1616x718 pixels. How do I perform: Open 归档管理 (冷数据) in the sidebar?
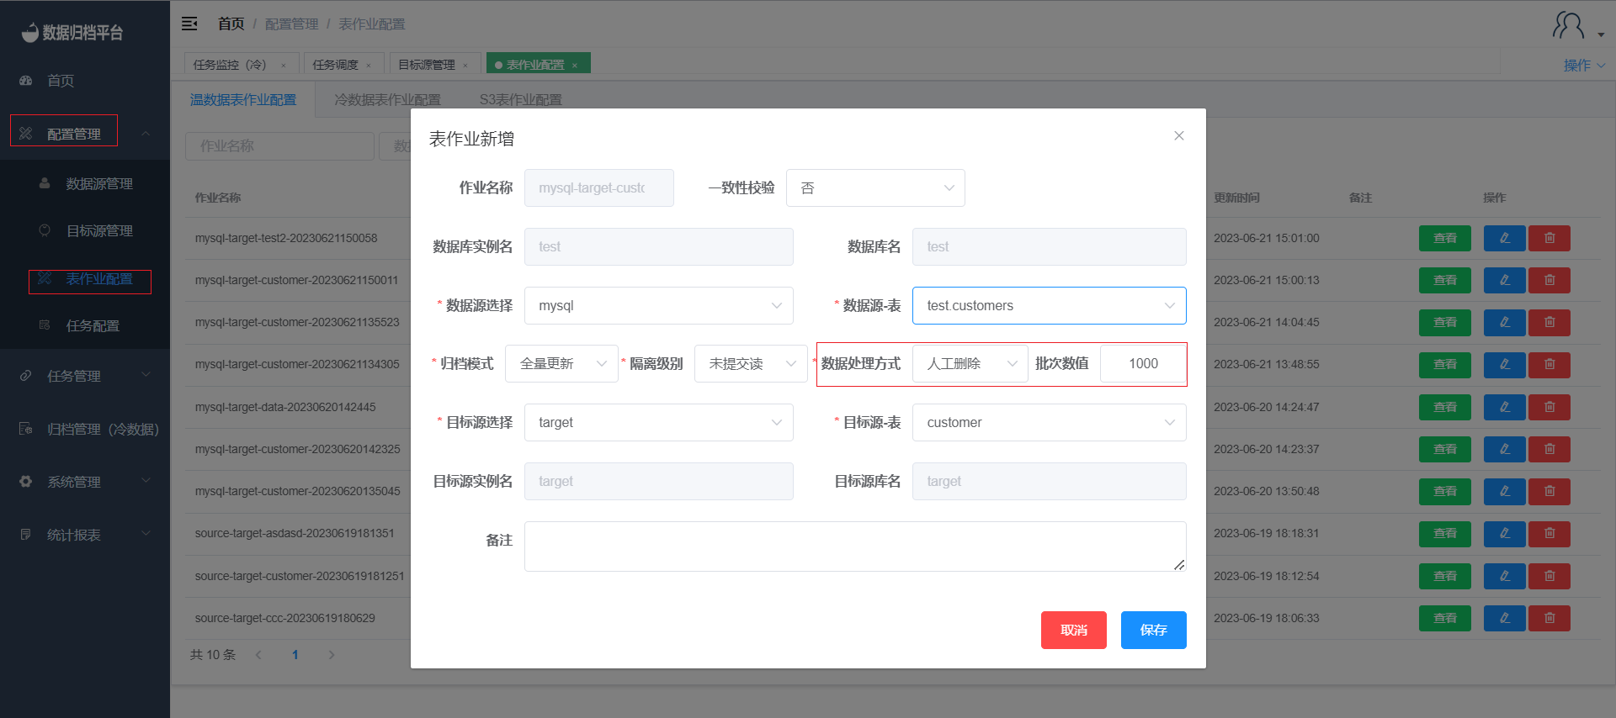(x=85, y=429)
